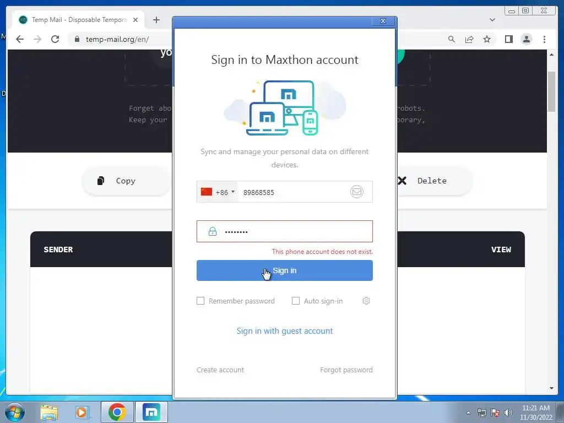Sign in with guest account

(285, 331)
